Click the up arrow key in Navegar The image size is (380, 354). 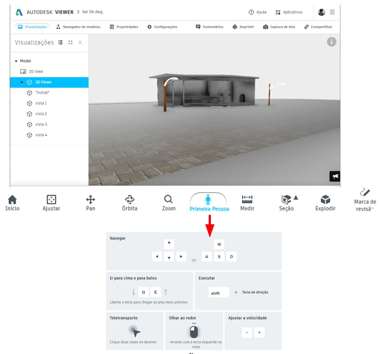pyautogui.click(x=169, y=244)
